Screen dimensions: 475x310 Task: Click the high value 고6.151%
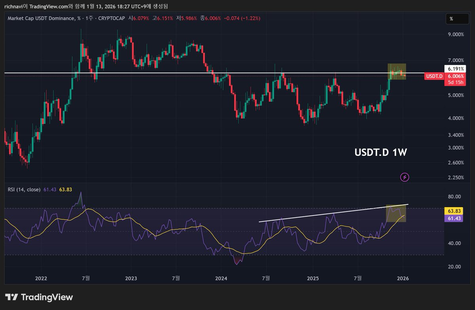pos(163,18)
